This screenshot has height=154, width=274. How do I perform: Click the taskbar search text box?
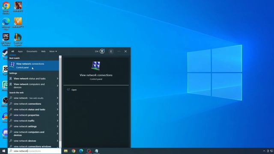point(34,151)
